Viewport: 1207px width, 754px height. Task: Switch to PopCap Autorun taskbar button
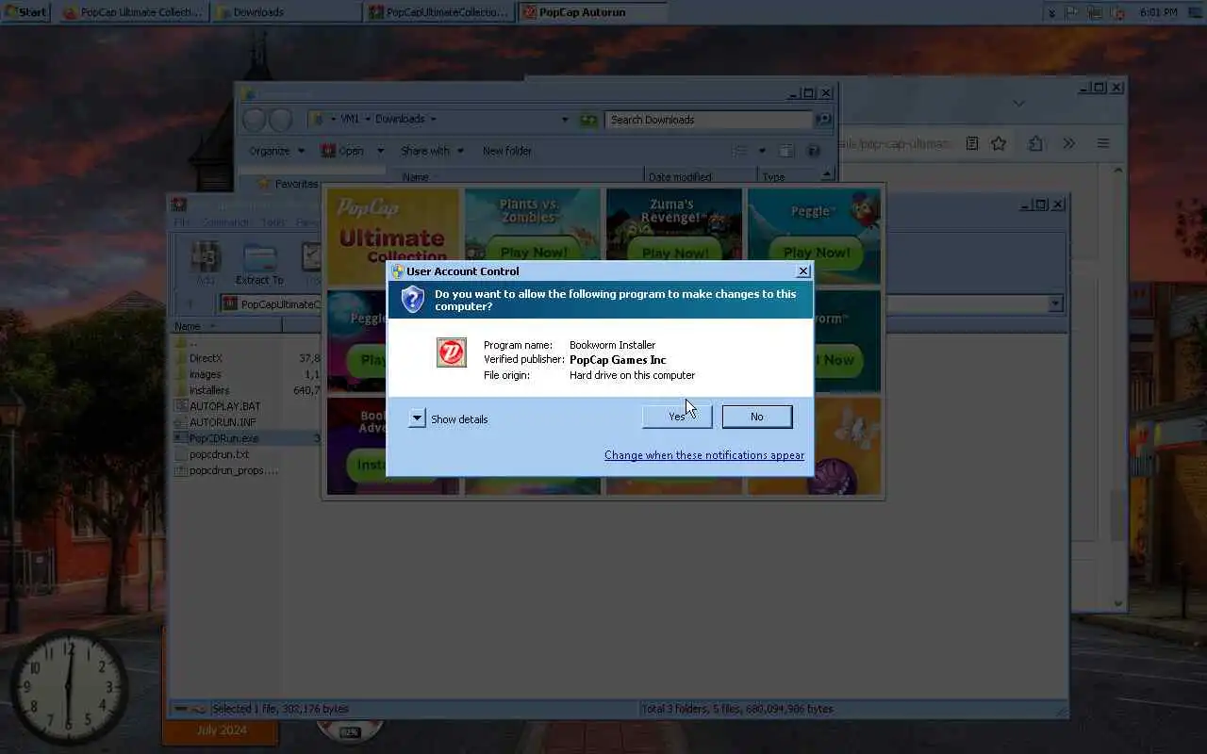coord(592,12)
